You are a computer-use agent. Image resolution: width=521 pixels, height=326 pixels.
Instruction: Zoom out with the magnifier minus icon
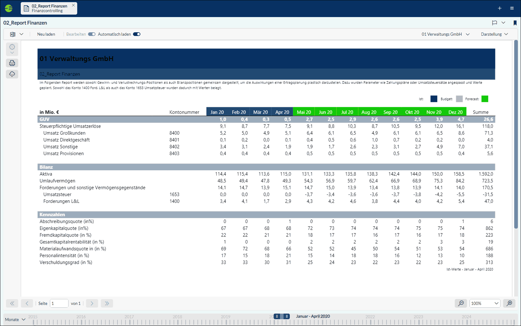click(461, 303)
